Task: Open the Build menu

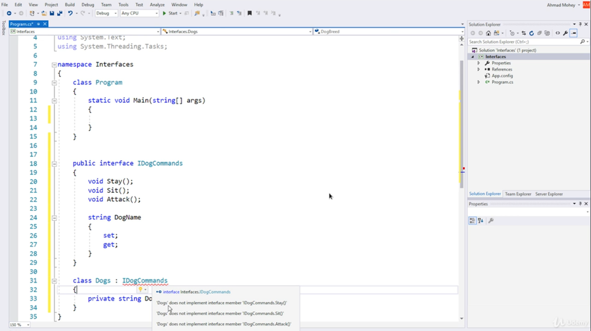Action: click(70, 5)
